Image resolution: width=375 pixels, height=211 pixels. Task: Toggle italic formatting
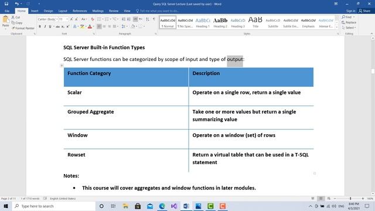(x=45, y=26)
